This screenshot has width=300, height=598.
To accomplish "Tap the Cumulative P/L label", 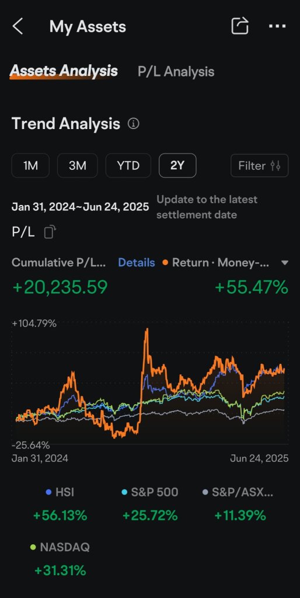I will coord(59,263).
